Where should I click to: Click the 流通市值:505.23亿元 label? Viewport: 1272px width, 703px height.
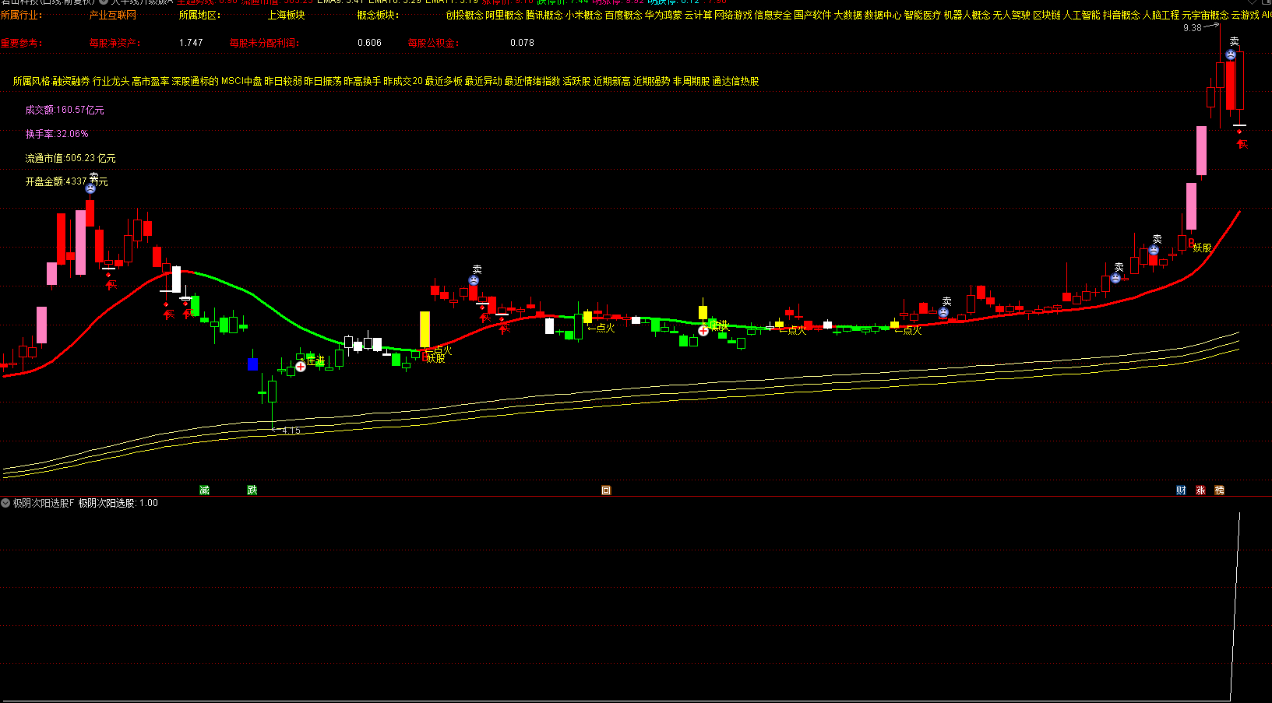(70, 158)
